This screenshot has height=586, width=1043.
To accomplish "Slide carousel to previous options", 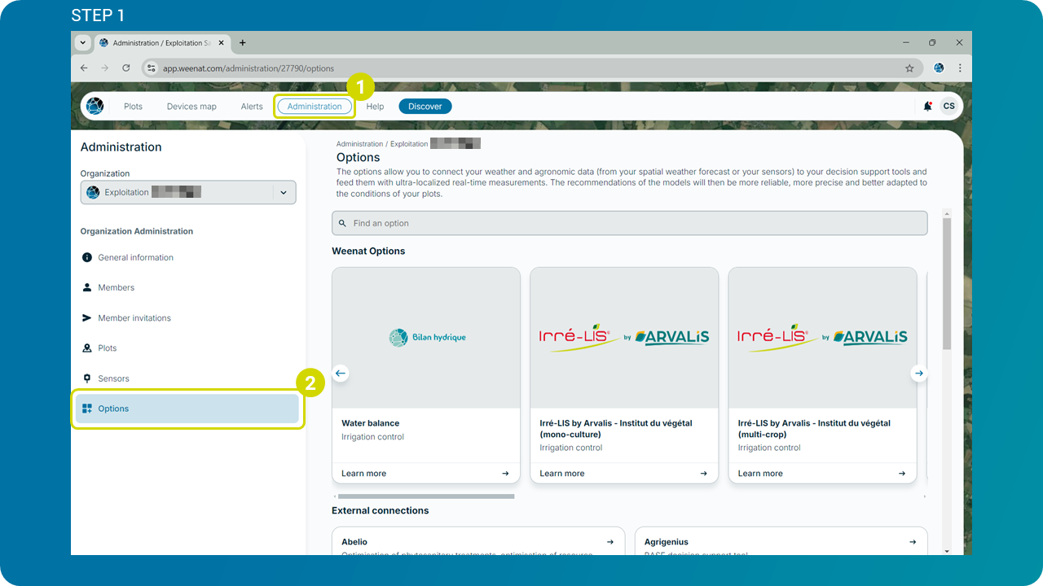I will tap(341, 374).
